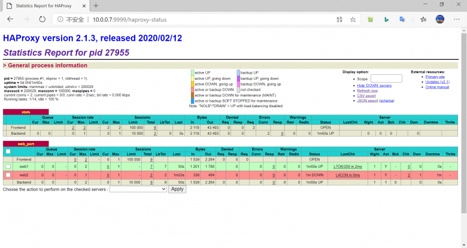The image size is (467, 248).
Task: Open the Primary site link
Action: pos(435,77)
